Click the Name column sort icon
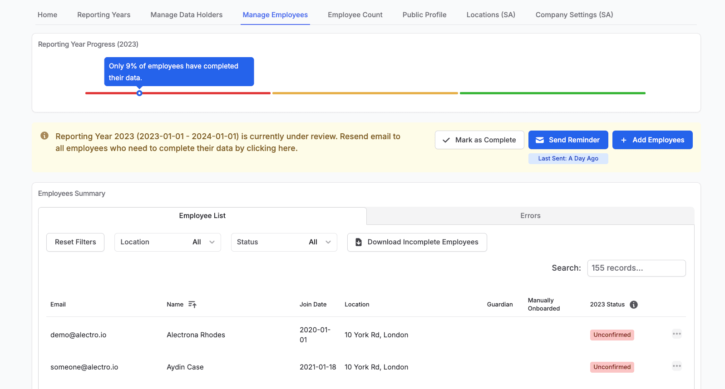725x389 pixels. point(192,305)
